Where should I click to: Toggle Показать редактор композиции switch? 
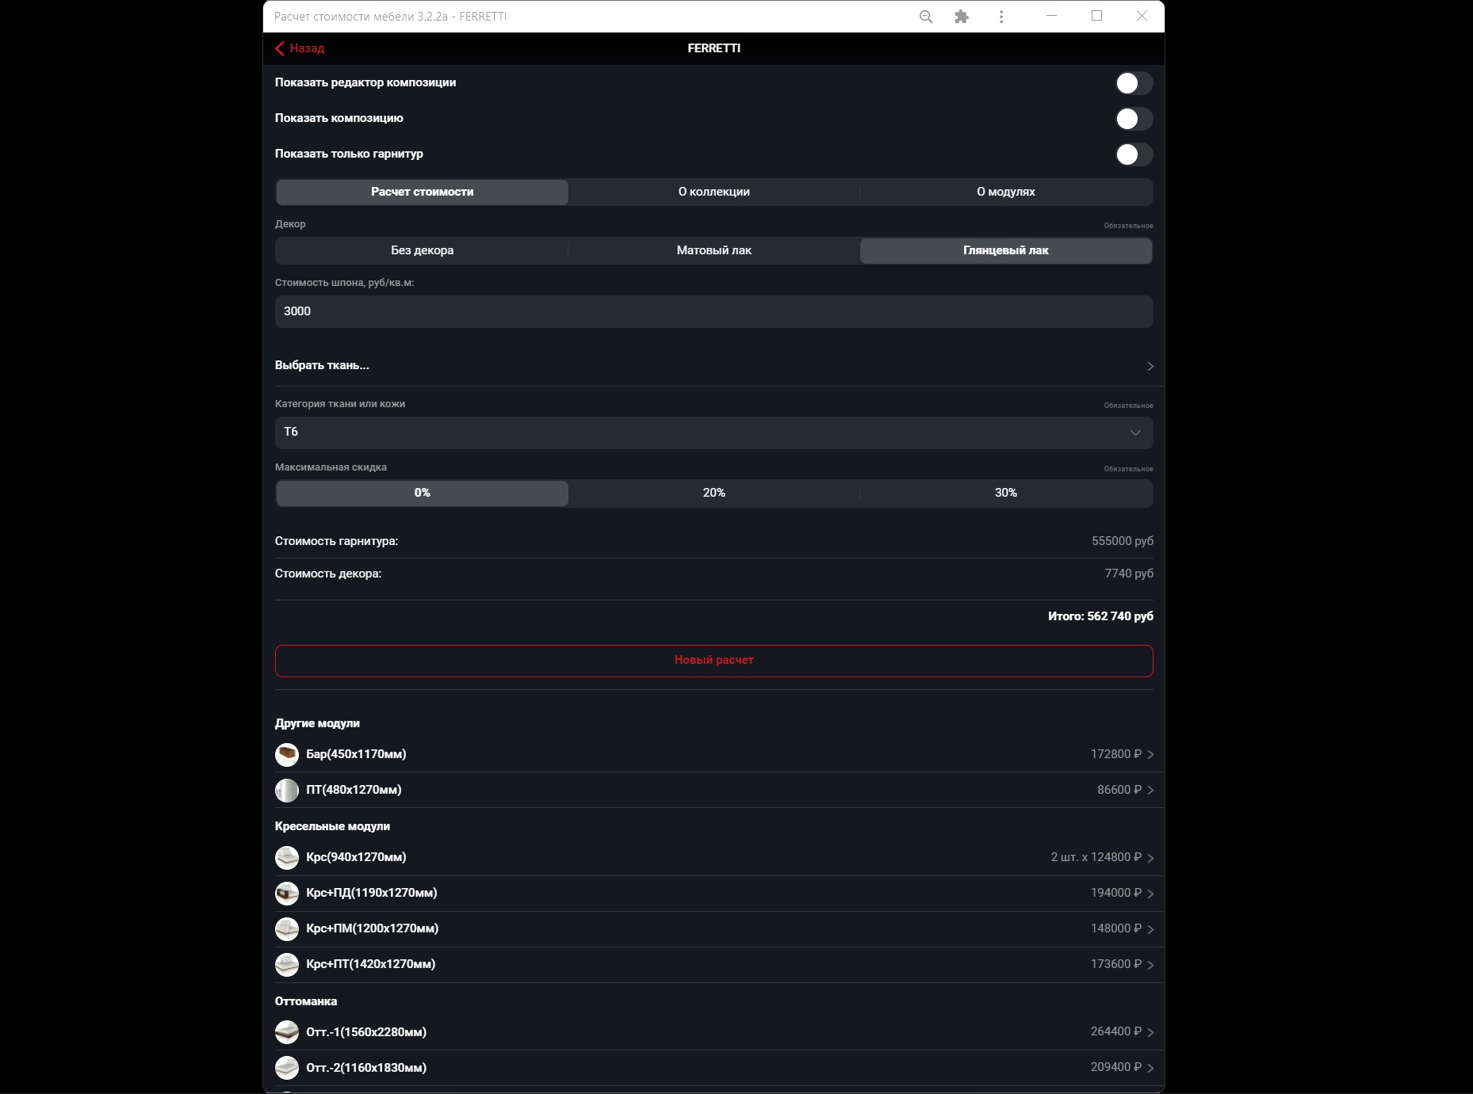click(1133, 83)
